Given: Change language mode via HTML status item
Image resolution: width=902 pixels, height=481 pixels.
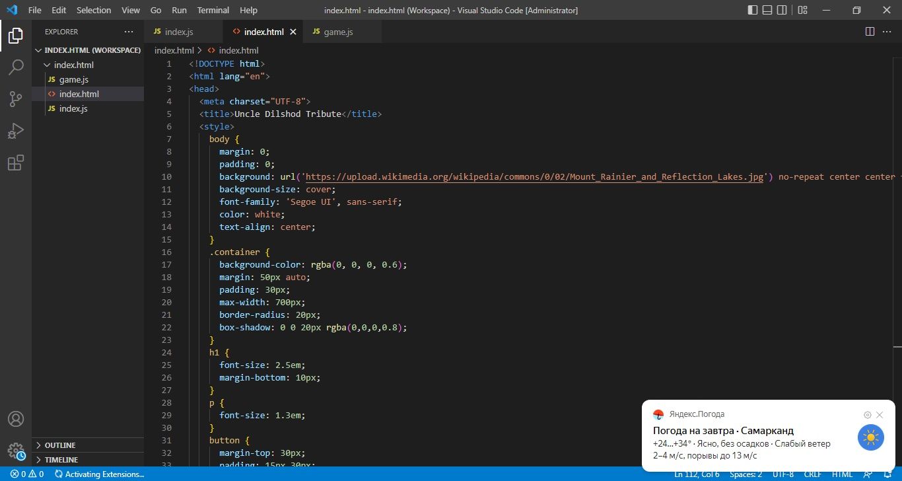Looking at the screenshot, I should click(842, 474).
